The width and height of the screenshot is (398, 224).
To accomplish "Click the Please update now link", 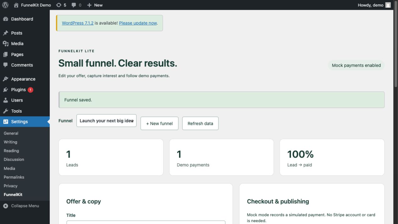I will (138, 23).
